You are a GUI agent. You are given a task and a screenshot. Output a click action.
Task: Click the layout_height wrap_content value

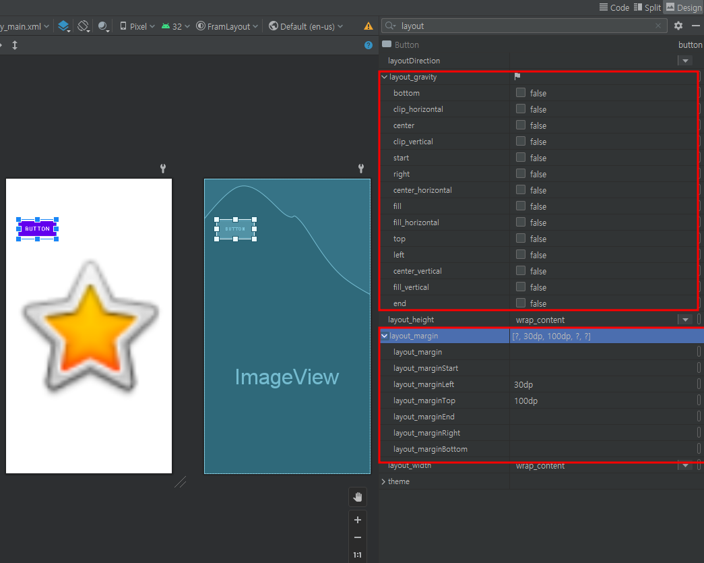click(x=540, y=320)
